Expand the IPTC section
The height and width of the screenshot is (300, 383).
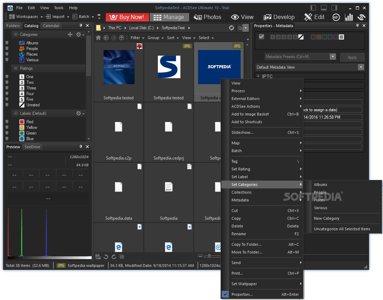pyautogui.click(x=258, y=76)
